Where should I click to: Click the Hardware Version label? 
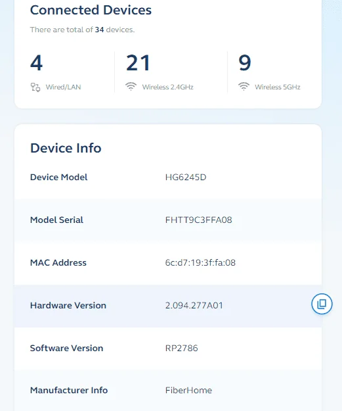coord(68,305)
